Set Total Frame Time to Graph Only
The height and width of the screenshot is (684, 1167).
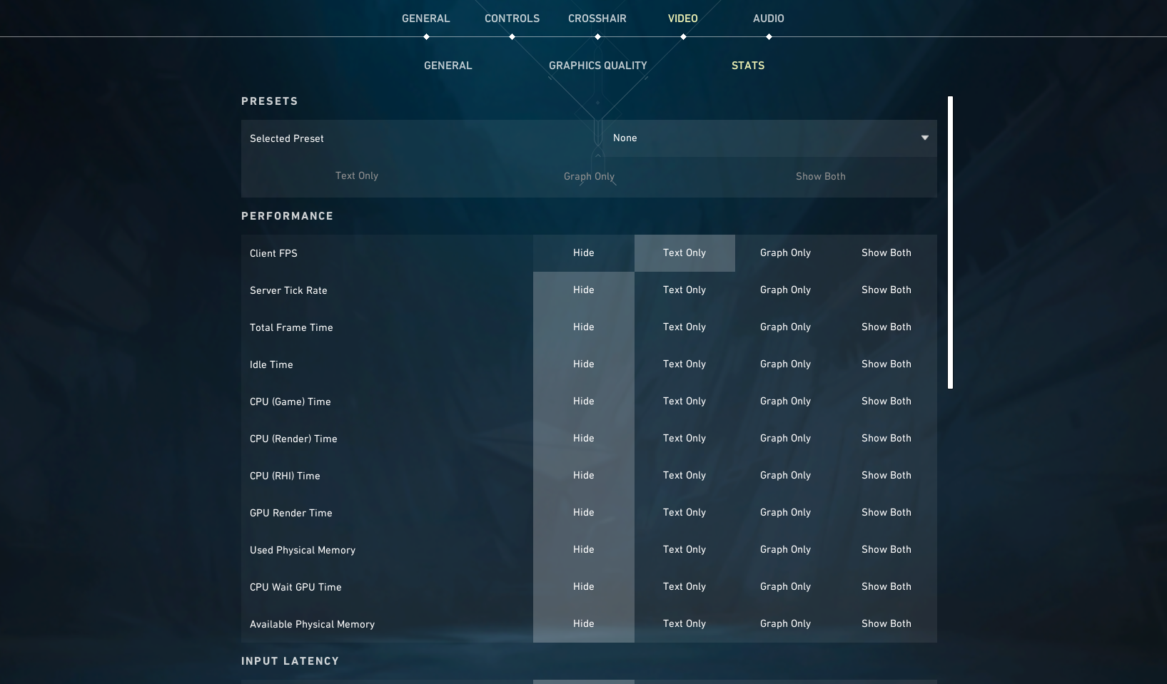pos(785,327)
